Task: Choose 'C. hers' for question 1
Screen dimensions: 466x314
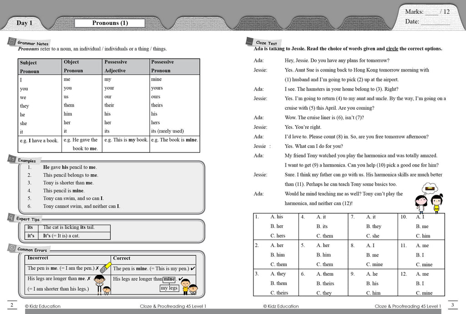Action: tap(278, 236)
